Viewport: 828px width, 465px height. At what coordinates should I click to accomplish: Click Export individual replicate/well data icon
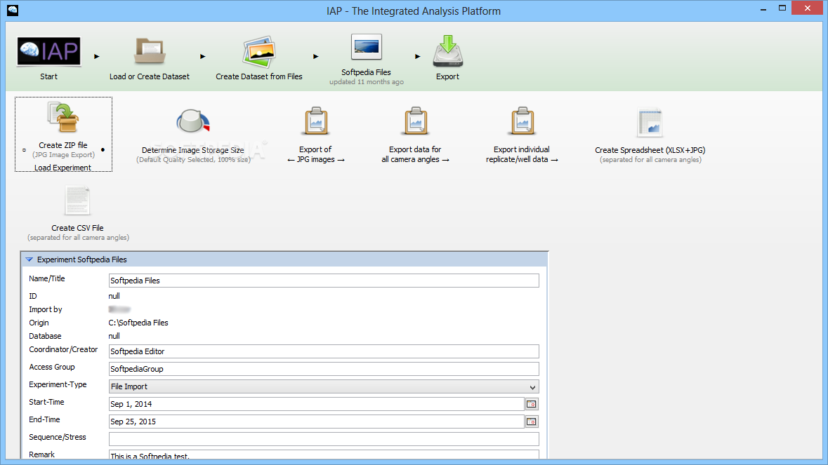click(x=523, y=121)
